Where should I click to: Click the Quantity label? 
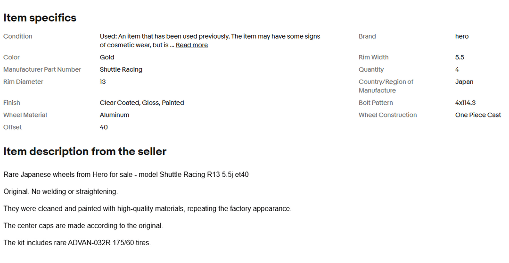click(371, 69)
